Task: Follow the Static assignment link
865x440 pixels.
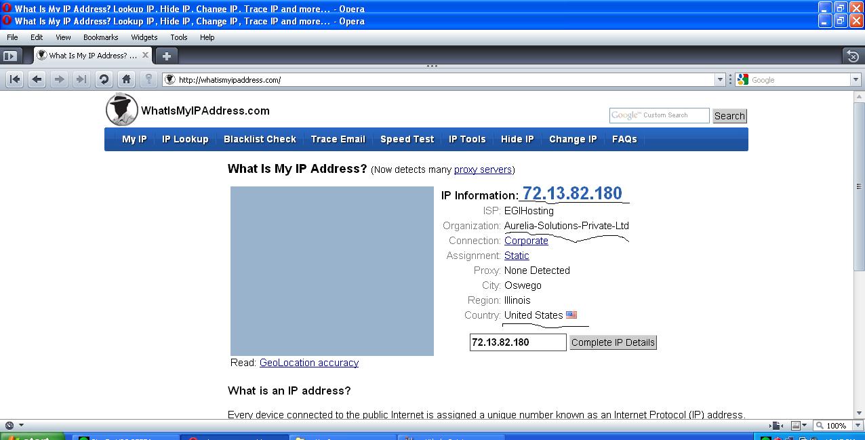Action: [517, 256]
